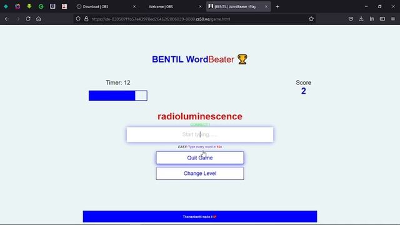Restore down the browser window

379,7
